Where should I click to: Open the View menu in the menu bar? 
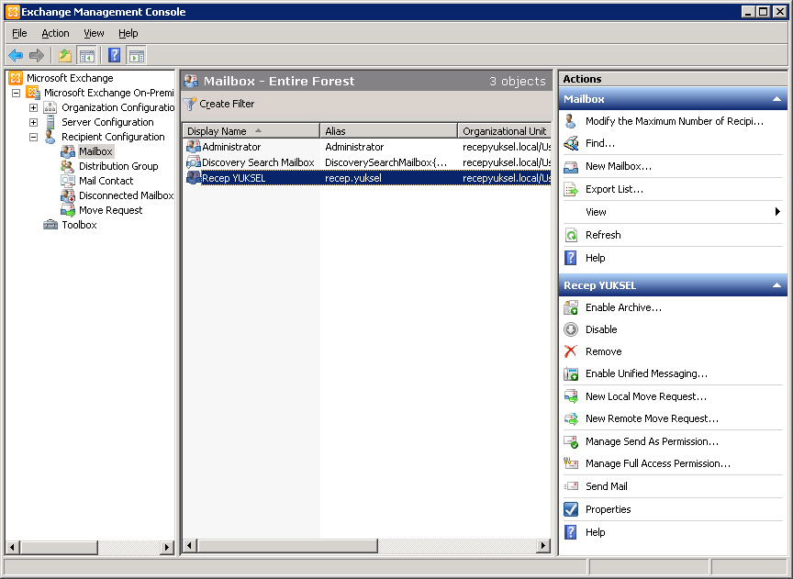pyautogui.click(x=94, y=33)
